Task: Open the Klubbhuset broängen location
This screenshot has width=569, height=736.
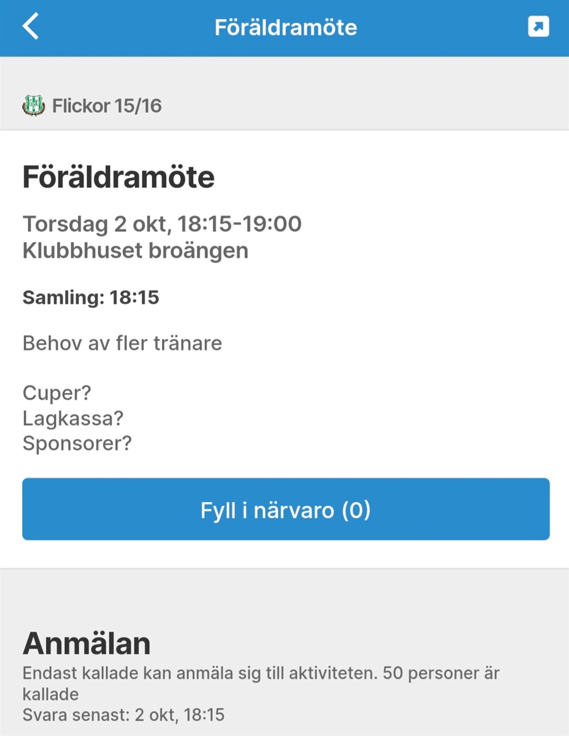Action: [x=135, y=251]
